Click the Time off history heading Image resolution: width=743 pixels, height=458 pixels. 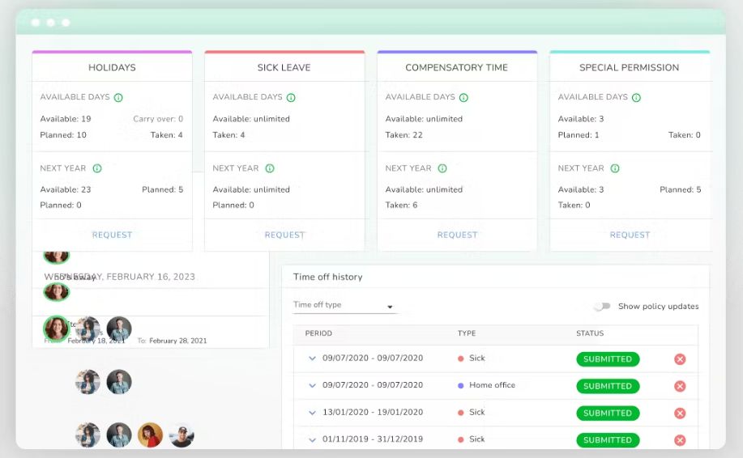pyautogui.click(x=328, y=277)
